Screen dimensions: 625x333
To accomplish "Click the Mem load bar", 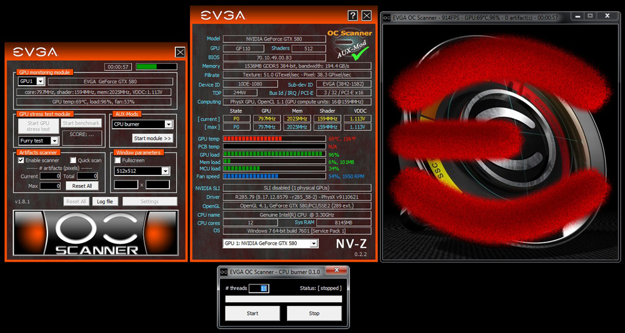I will coord(274,161).
